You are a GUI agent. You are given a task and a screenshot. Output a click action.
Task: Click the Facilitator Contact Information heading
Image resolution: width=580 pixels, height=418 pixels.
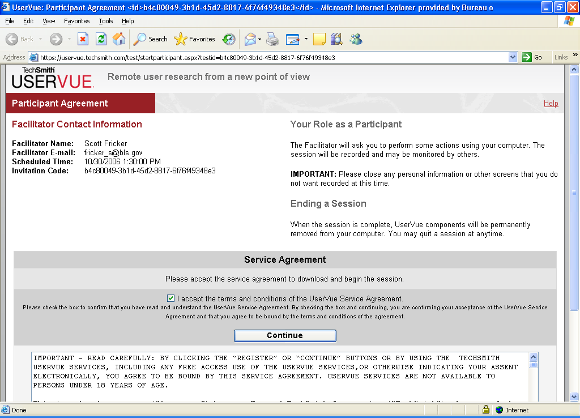pos(77,124)
